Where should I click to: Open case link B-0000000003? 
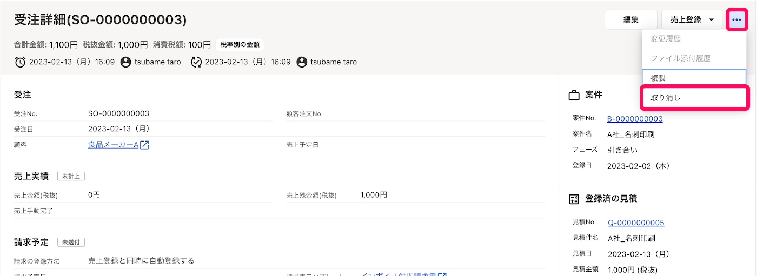coord(635,119)
